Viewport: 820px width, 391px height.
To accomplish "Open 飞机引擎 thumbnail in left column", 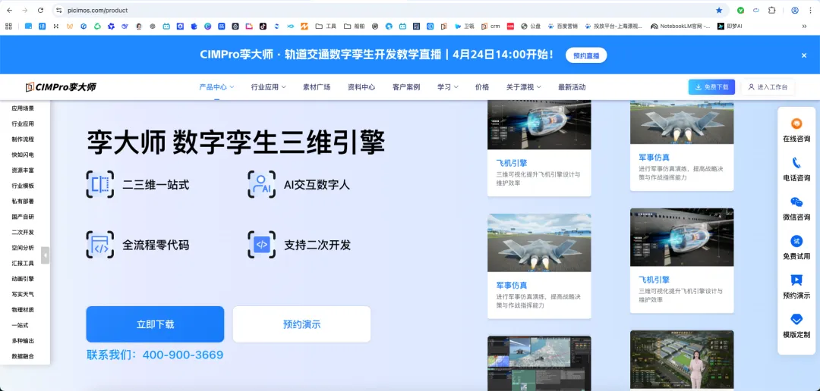I will click(x=539, y=124).
